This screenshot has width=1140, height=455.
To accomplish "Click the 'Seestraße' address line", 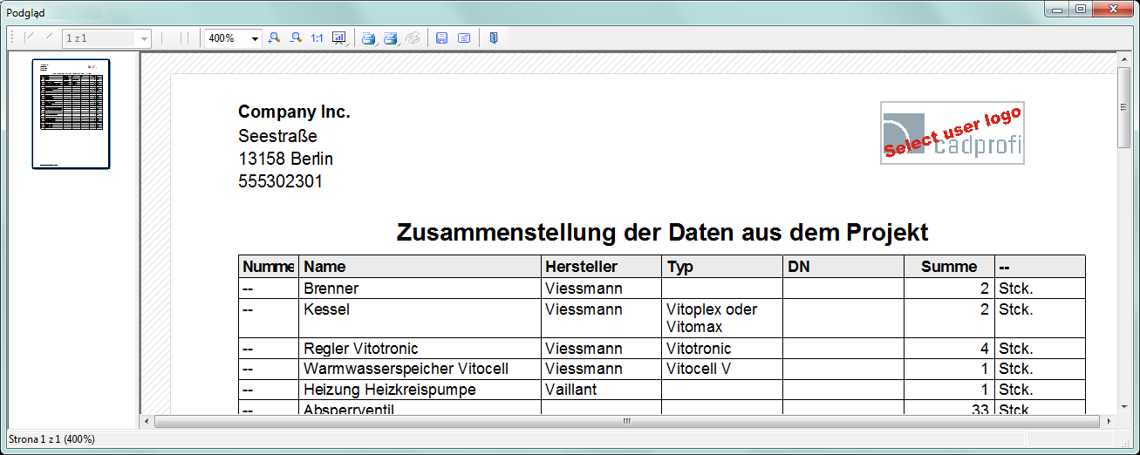I will pyautogui.click(x=277, y=136).
